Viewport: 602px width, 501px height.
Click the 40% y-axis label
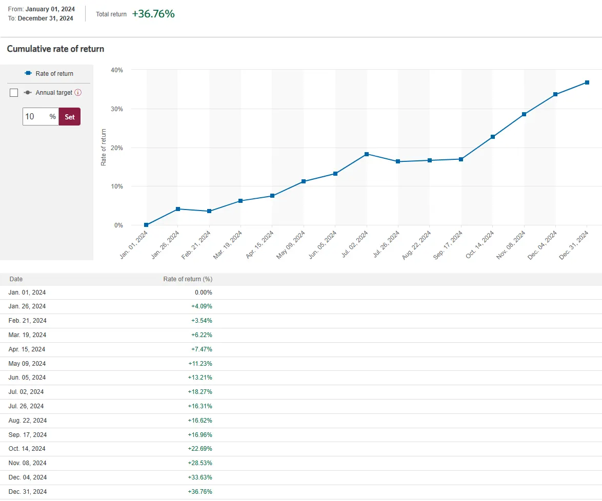tap(117, 70)
